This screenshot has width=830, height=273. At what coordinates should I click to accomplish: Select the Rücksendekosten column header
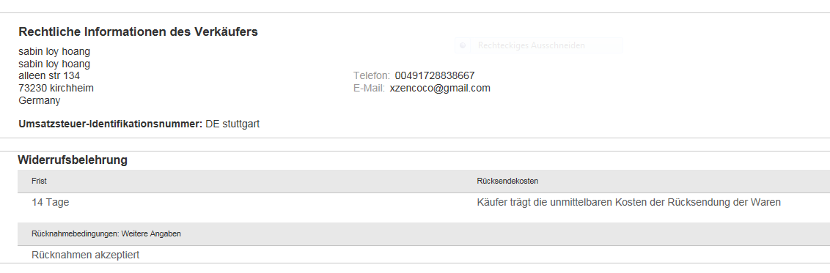pyautogui.click(x=507, y=181)
